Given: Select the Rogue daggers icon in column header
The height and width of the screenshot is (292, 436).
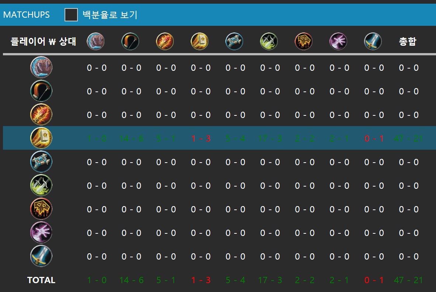Looking at the screenshot, I should pos(269,41).
